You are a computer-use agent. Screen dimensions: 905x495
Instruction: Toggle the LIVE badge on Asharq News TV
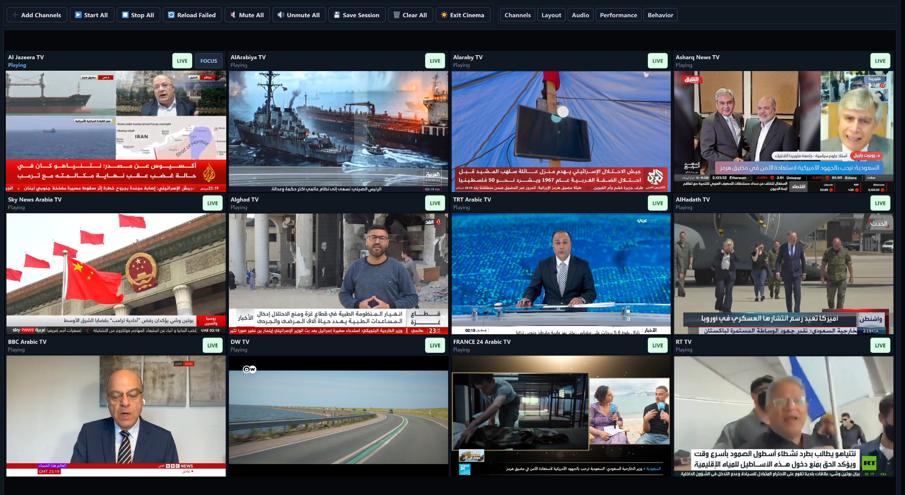(880, 61)
